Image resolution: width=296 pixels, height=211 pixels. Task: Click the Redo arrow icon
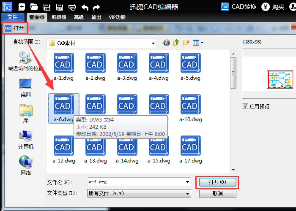pyautogui.click(x=96, y=8)
